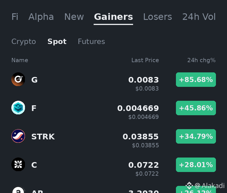Choose the Spot sub-tab

pyautogui.click(x=57, y=42)
